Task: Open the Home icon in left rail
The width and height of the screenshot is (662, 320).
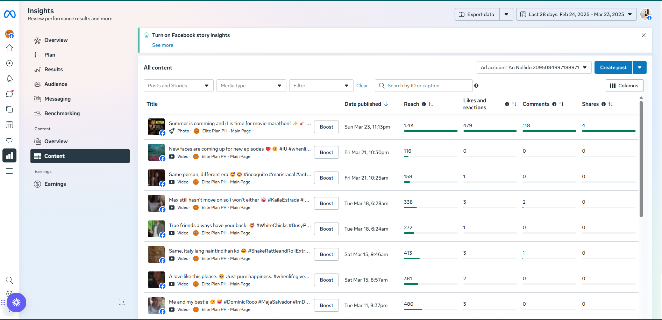Action: [x=9, y=48]
